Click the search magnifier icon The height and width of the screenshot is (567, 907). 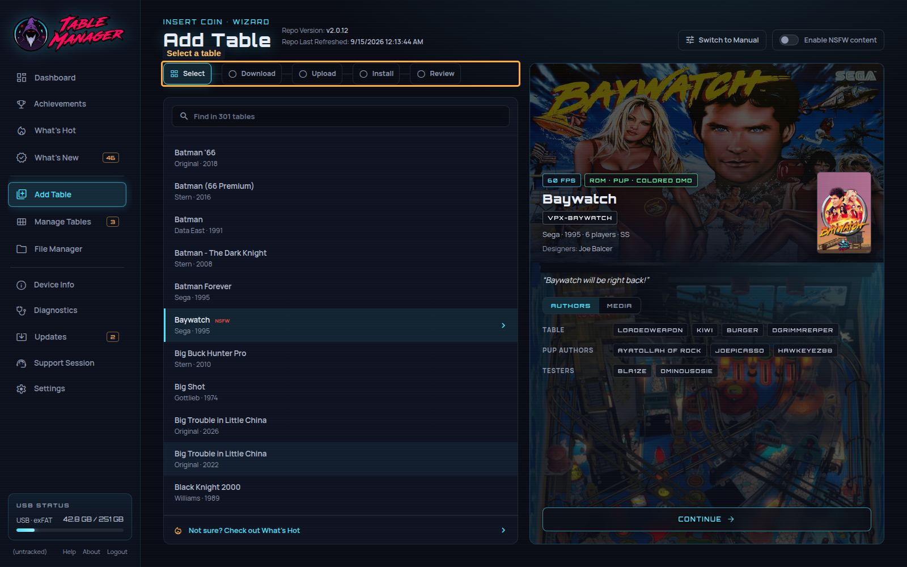click(x=184, y=116)
